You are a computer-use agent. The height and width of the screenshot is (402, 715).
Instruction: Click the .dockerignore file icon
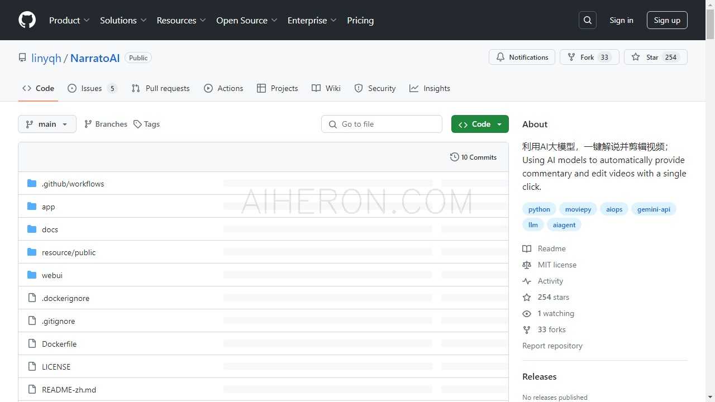coord(32,298)
